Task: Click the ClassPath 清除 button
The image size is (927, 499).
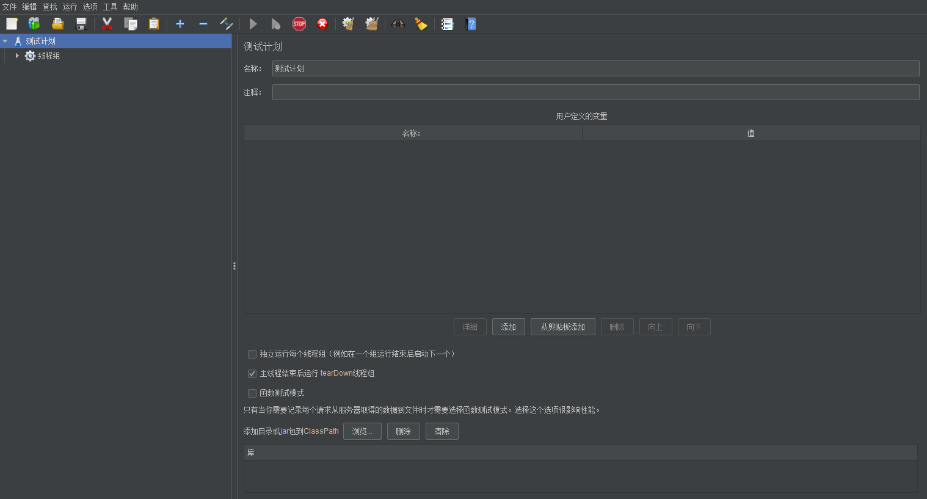Action: coord(442,431)
